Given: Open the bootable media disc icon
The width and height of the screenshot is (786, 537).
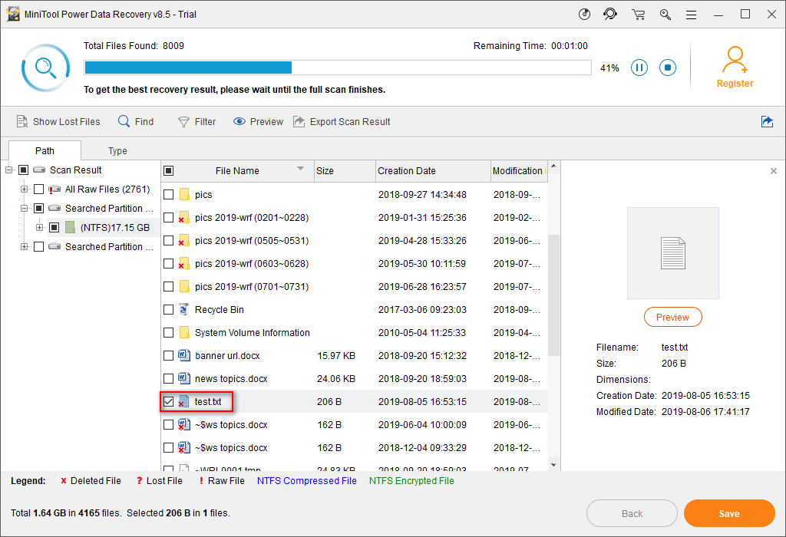Looking at the screenshot, I should click(x=584, y=14).
